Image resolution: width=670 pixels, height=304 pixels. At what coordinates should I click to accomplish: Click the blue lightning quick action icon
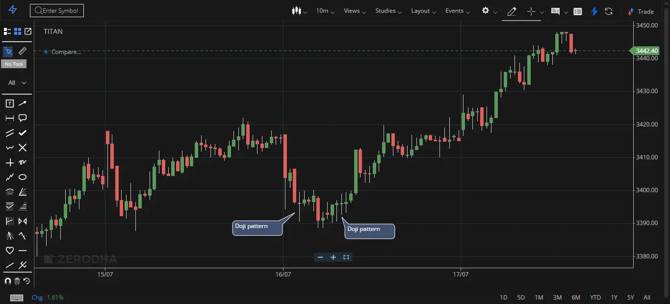pos(594,11)
